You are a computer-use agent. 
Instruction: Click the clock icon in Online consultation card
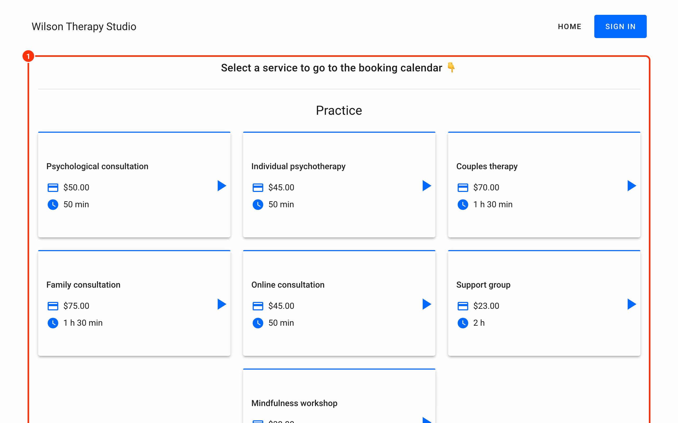258,323
